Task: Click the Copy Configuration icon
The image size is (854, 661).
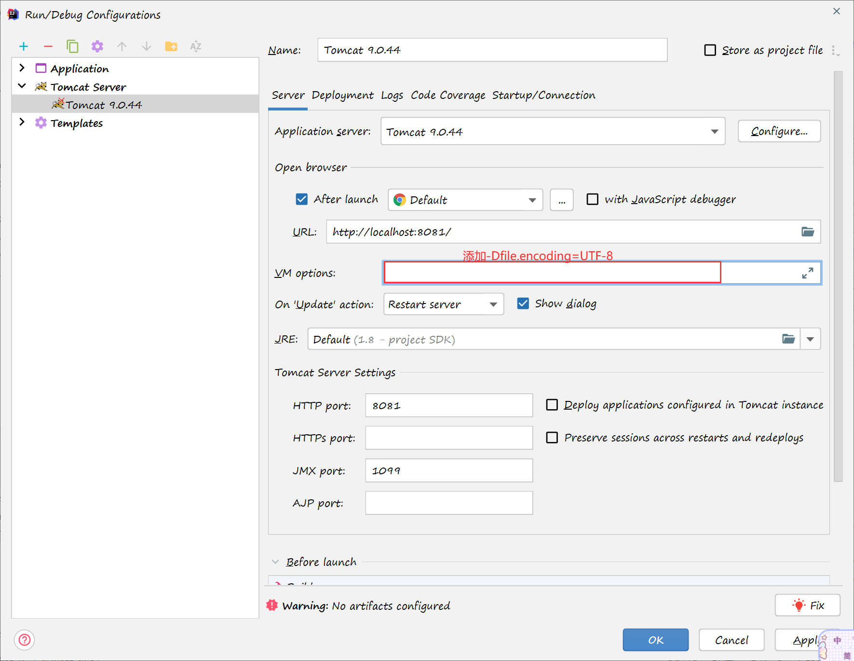Action: 72,46
